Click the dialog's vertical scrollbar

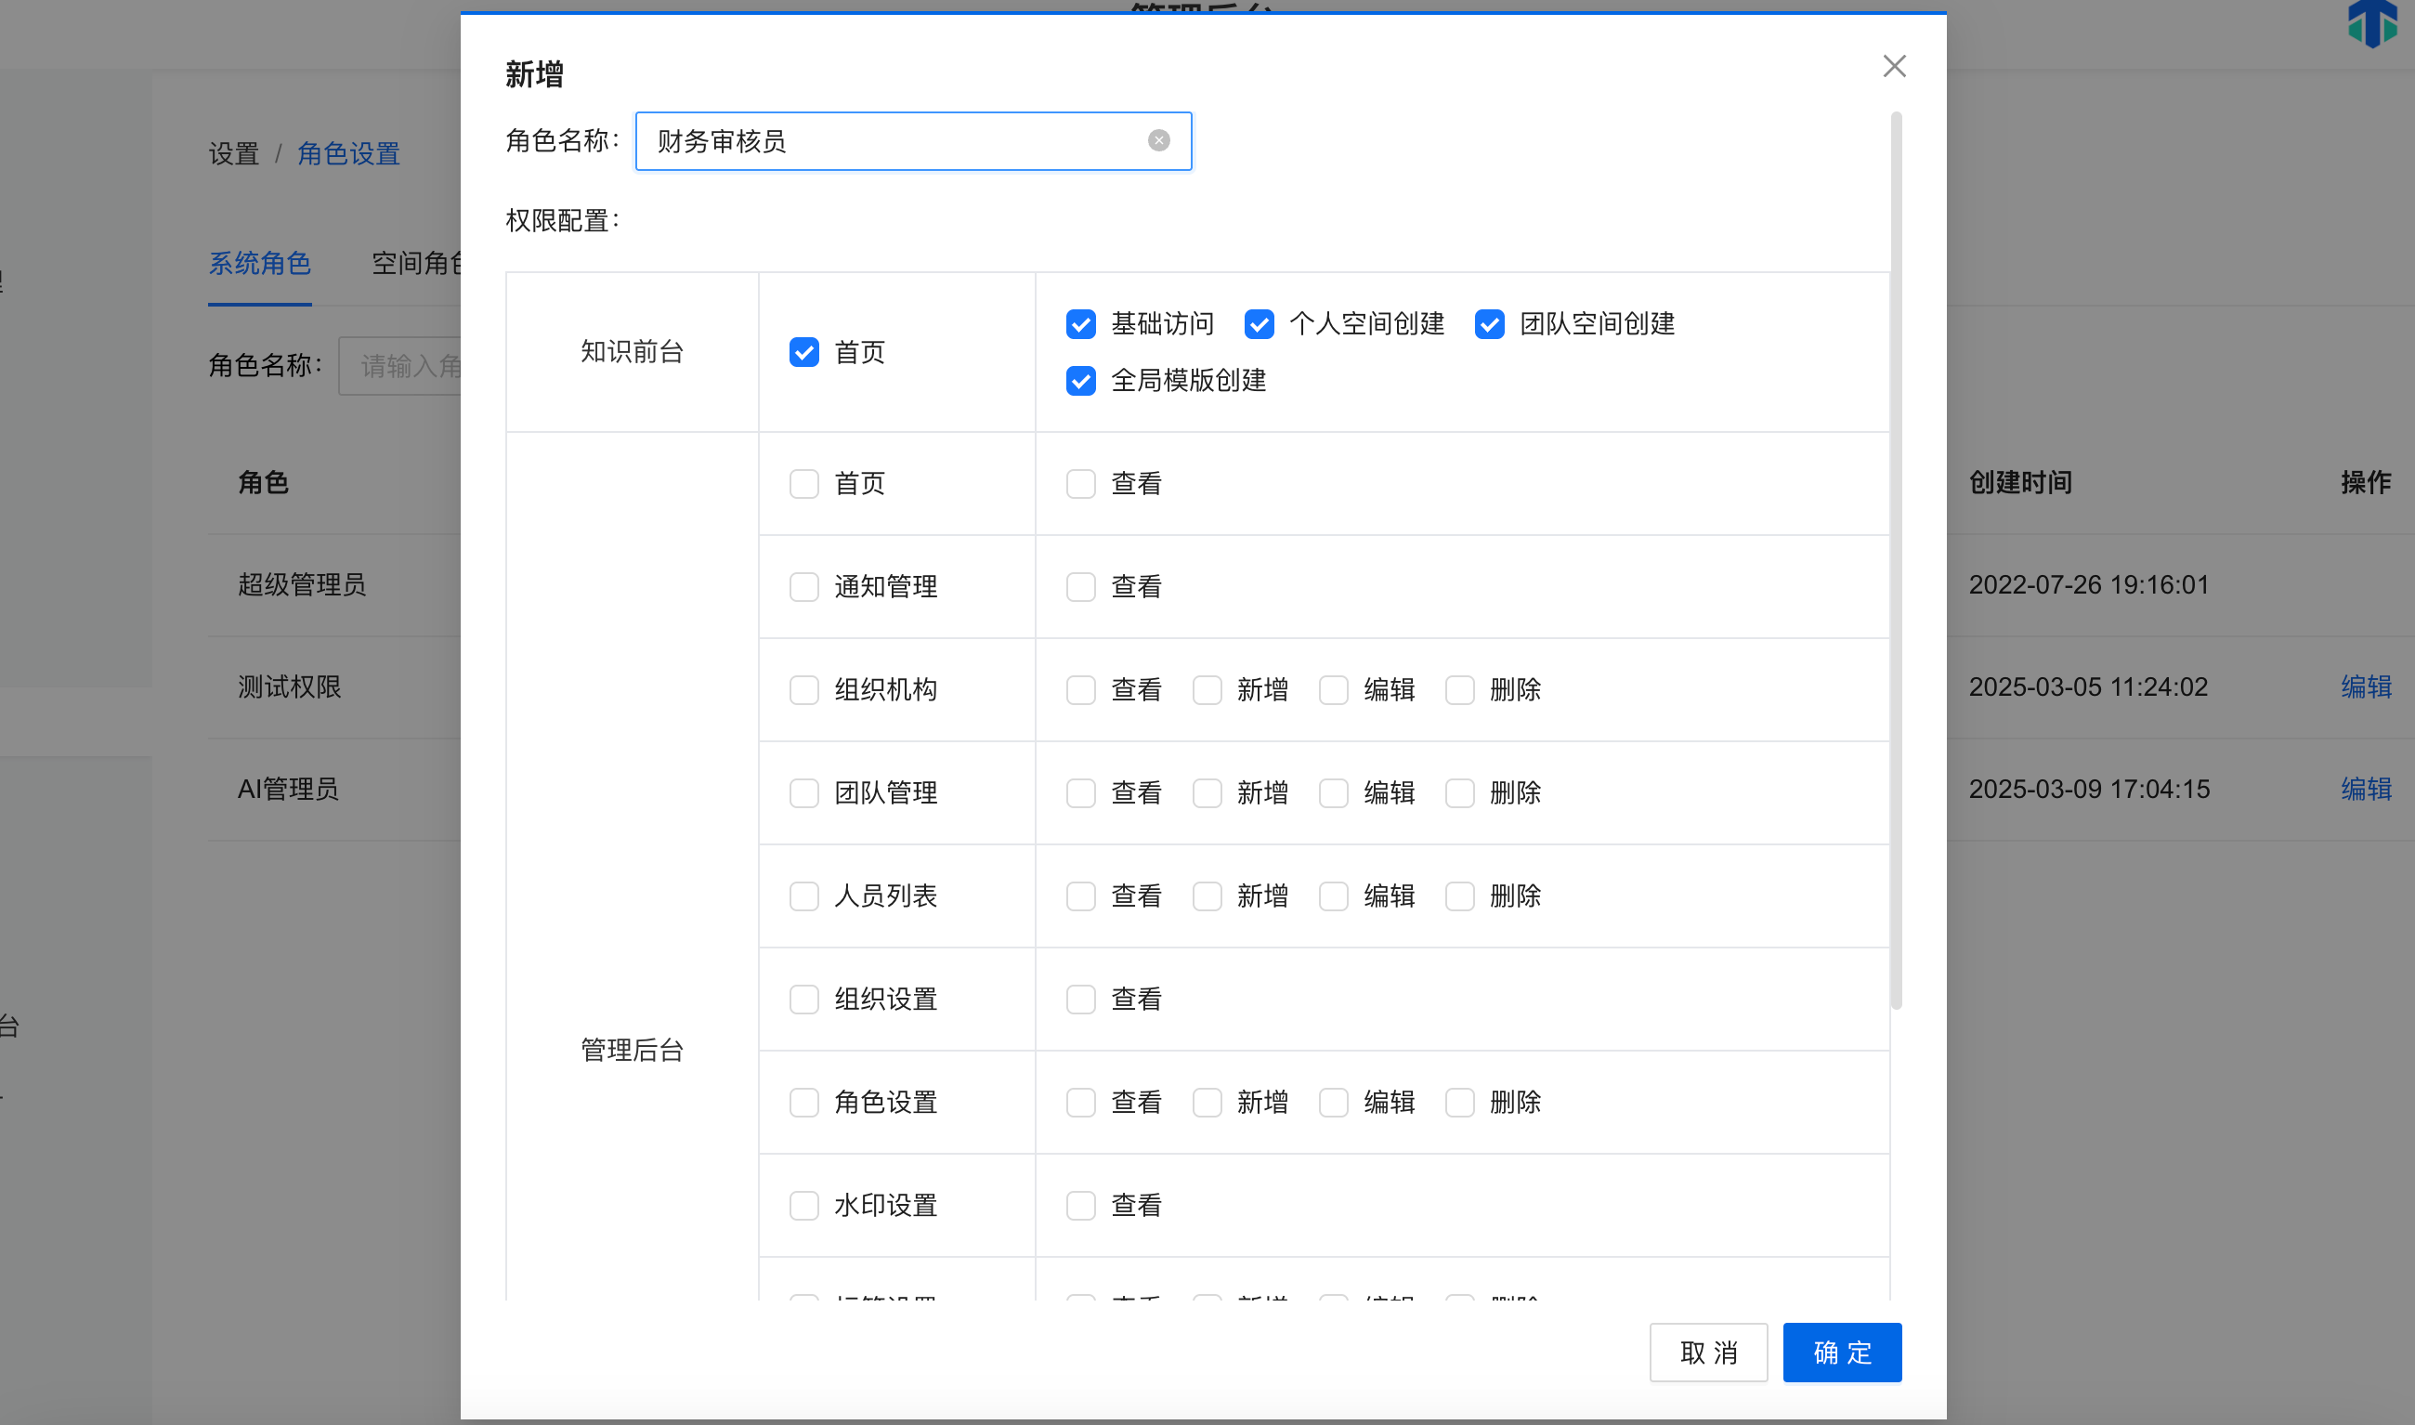(x=1896, y=561)
